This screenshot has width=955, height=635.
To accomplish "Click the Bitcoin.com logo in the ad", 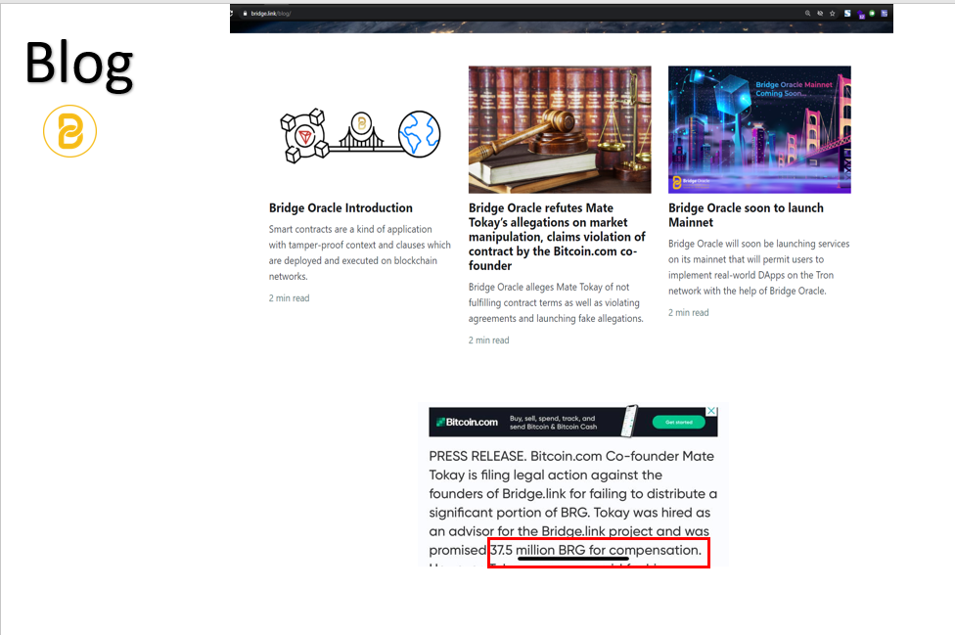I will 467,422.
